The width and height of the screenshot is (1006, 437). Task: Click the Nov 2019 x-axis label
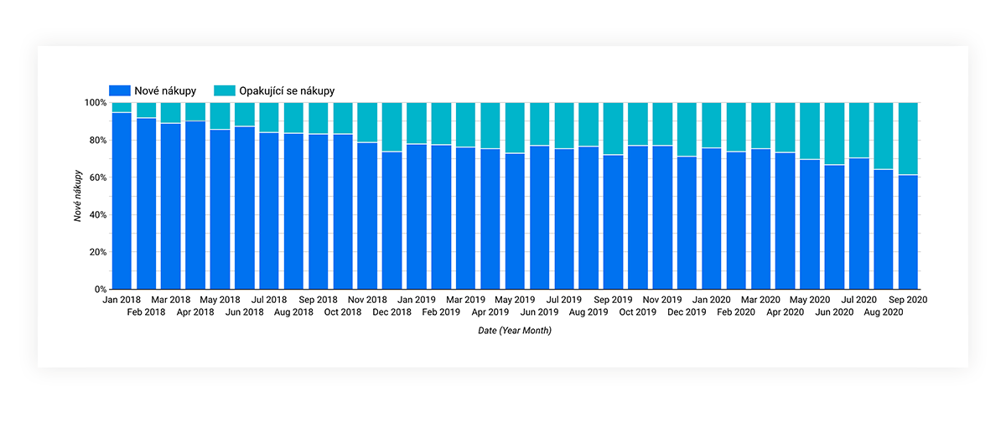662,299
